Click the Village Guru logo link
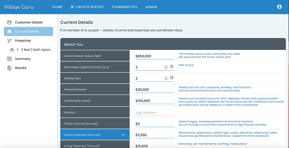This screenshot has width=289, height=148. 18,7
